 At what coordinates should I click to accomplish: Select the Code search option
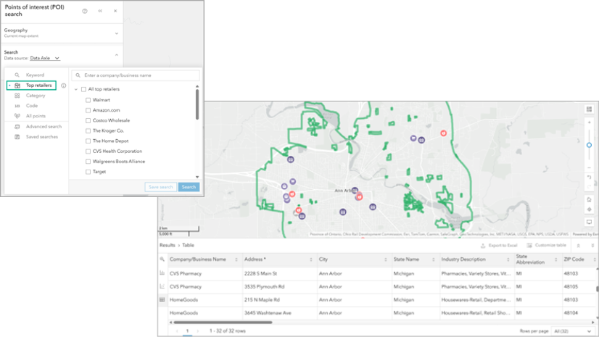tap(32, 106)
